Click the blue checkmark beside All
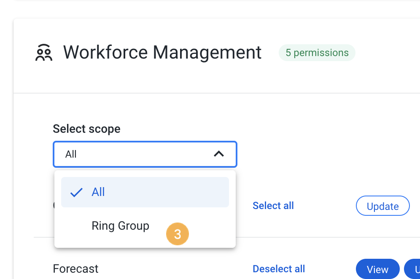Image resolution: width=420 pixels, height=279 pixels. click(76, 193)
